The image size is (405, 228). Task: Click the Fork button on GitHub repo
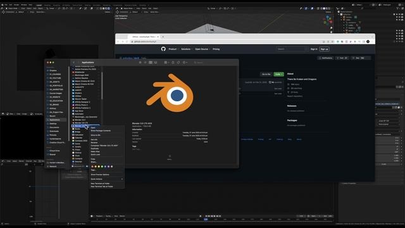342,58
